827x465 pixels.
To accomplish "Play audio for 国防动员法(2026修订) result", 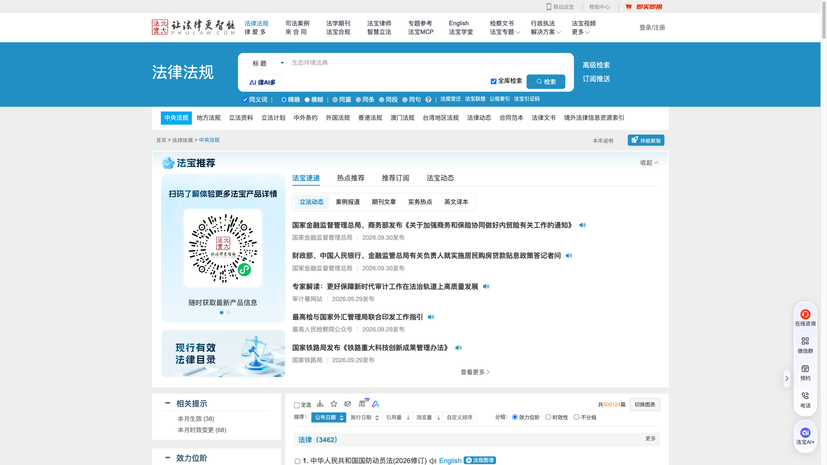I will 433,461.
